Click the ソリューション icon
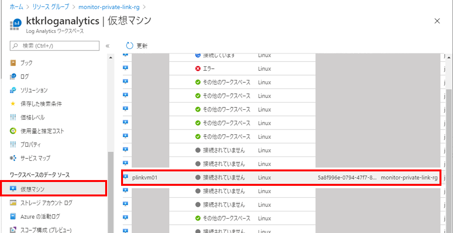 click(x=13, y=90)
